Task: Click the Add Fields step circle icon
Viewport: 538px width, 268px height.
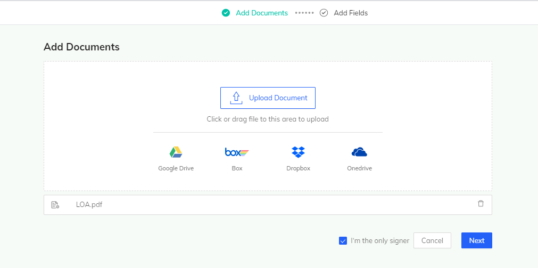Action: pyautogui.click(x=324, y=13)
